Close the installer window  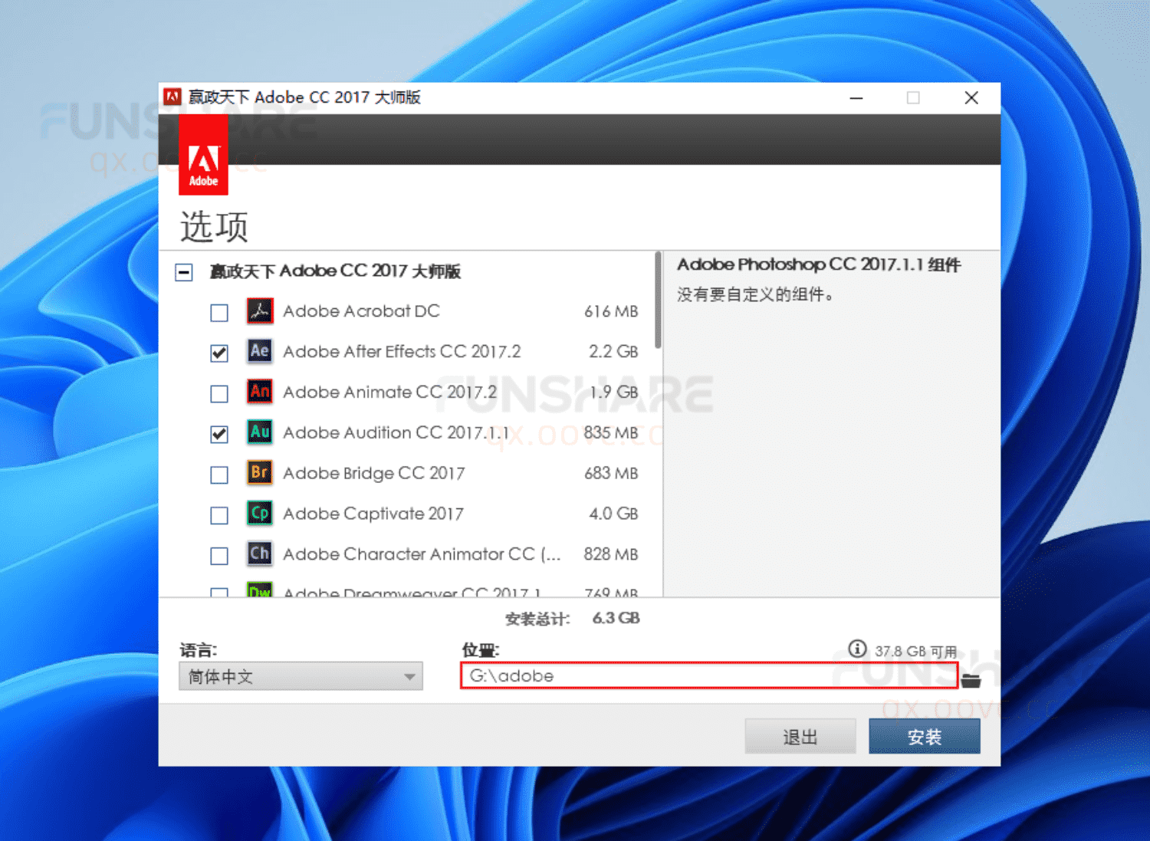(x=971, y=97)
